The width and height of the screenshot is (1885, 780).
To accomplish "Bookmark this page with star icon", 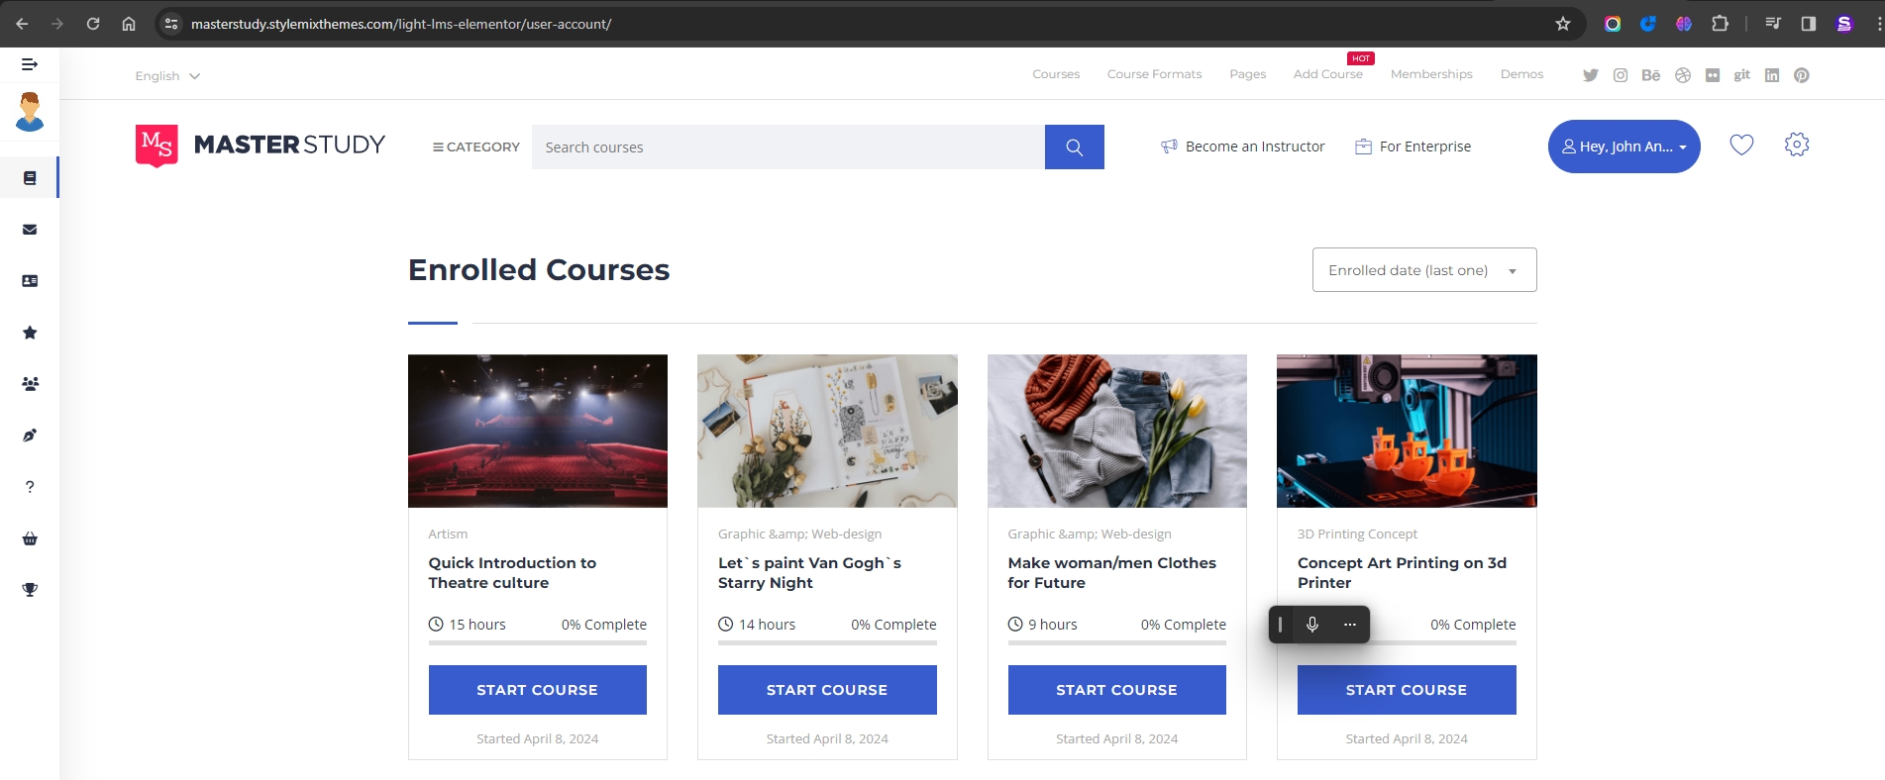I will 1563,24.
